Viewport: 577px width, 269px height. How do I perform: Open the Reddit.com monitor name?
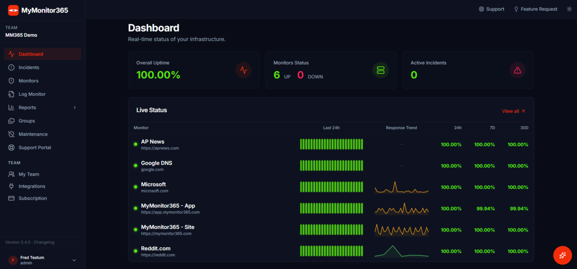156,248
